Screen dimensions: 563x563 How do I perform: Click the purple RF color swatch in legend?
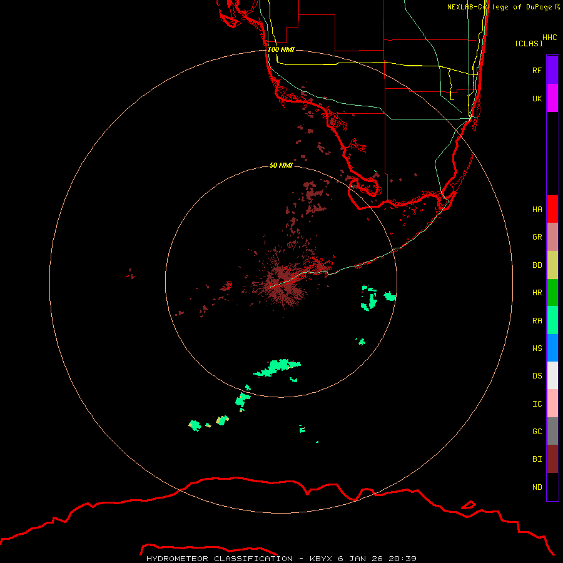[552, 70]
